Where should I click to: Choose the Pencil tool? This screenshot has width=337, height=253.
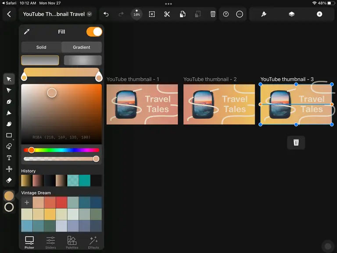click(x=9, y=113)
